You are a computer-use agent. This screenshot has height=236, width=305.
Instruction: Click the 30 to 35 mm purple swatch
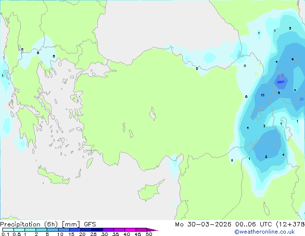(x=108, y=230)
